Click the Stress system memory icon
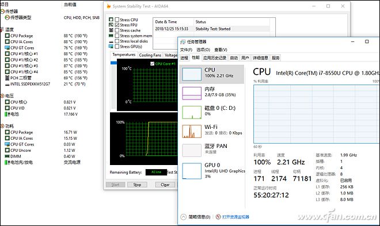 click(x=111, y=36)
